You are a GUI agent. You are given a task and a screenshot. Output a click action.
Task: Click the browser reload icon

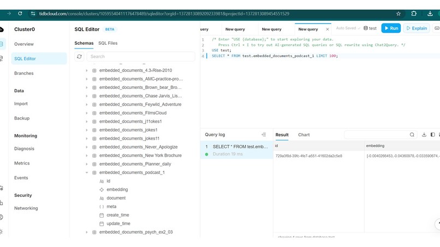point(20,14)
